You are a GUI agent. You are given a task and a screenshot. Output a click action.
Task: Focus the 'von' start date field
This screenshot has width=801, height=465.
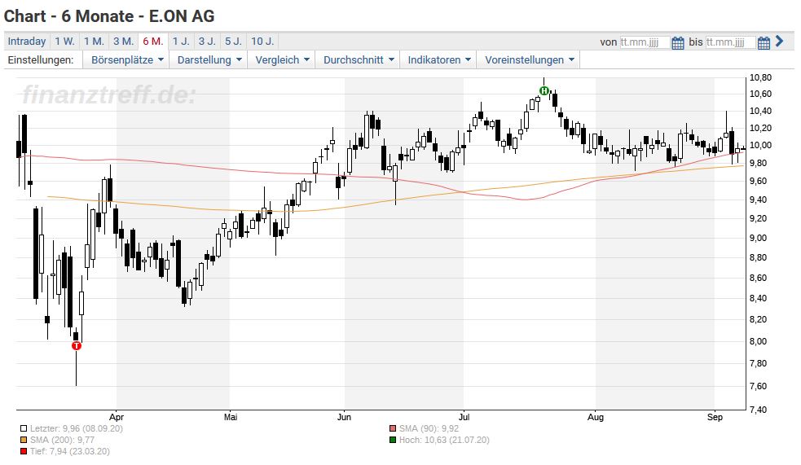(645, 42)
